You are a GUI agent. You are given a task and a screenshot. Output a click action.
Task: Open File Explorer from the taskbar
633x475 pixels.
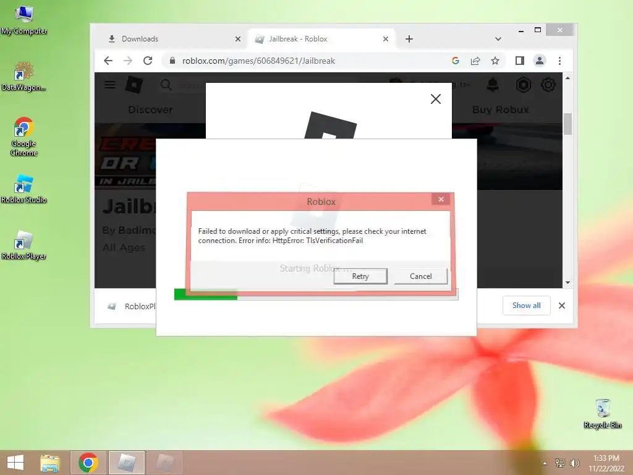(x=50, y=463)
